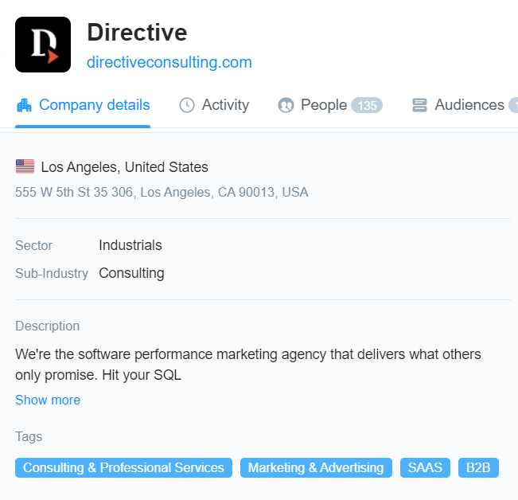This screenshot has height=500, width=518.
Task: Expand description with Show more
Action: tap(48, 400)
